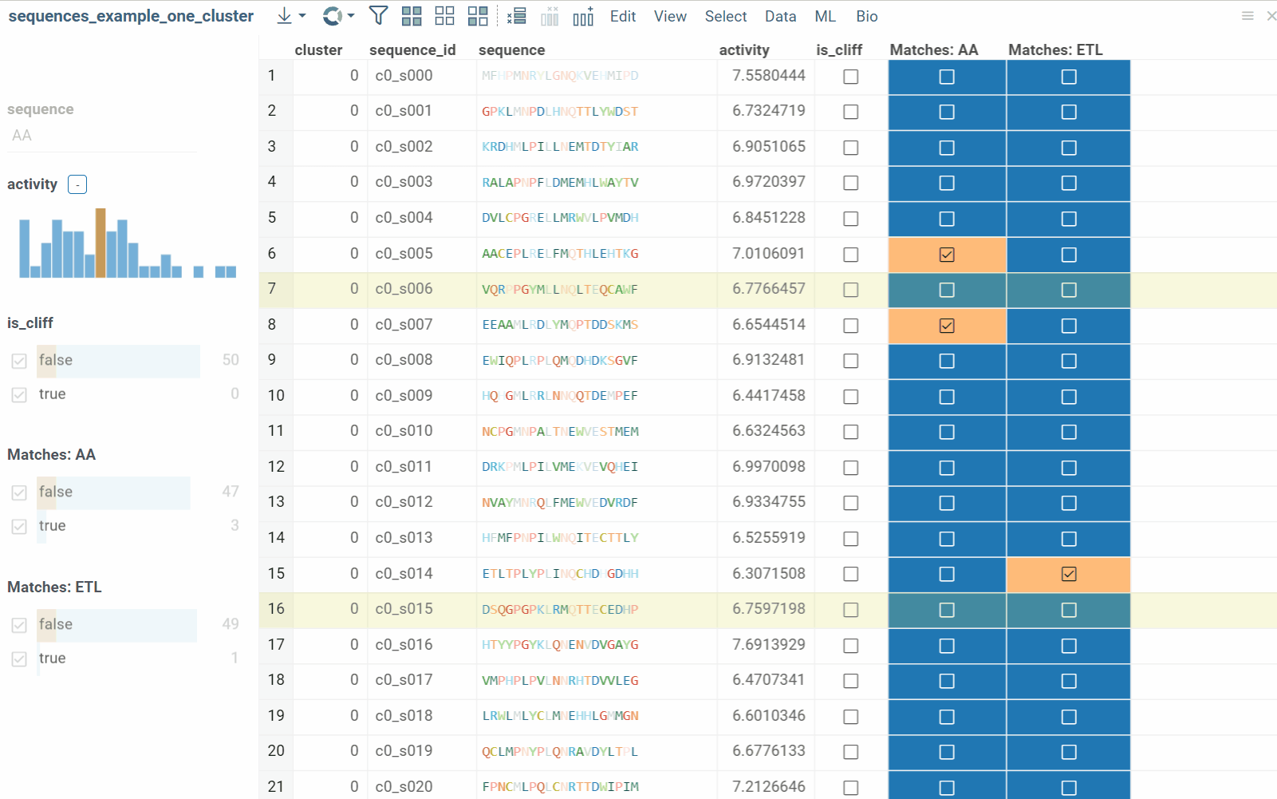Click the minus button next to activity
The height and width of the screenshot is (799, 1277).
[x=77, y=184]
